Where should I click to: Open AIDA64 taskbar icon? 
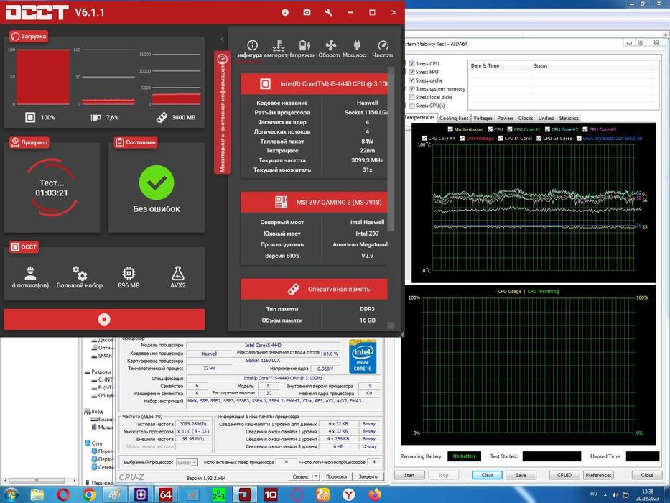pyautogui.click(x=165, y=495)
